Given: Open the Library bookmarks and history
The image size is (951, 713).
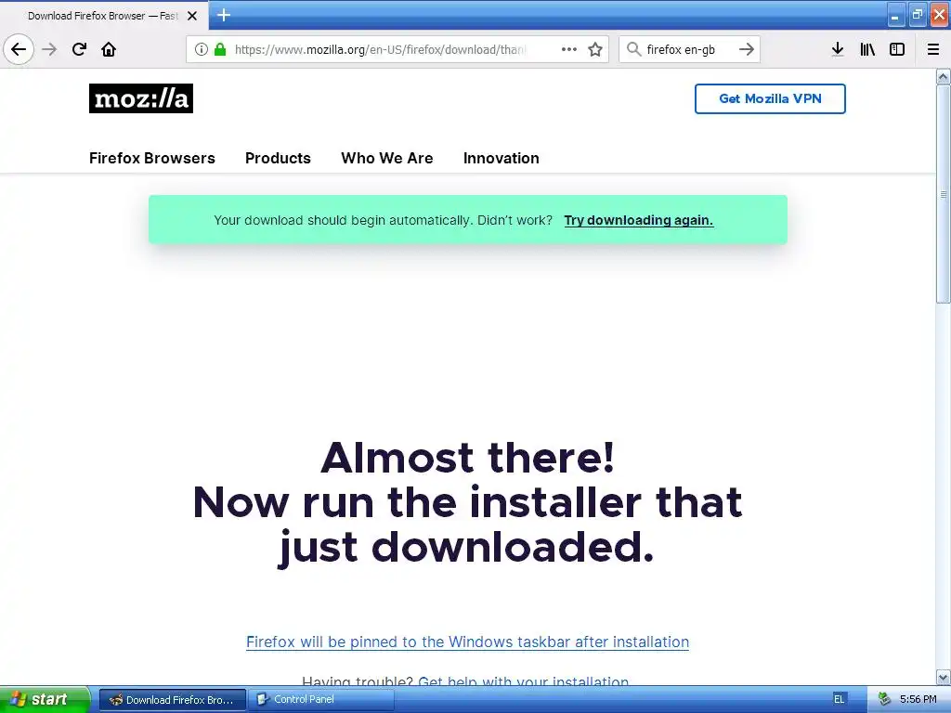Looking at the screenshot, I should (867, 49).
